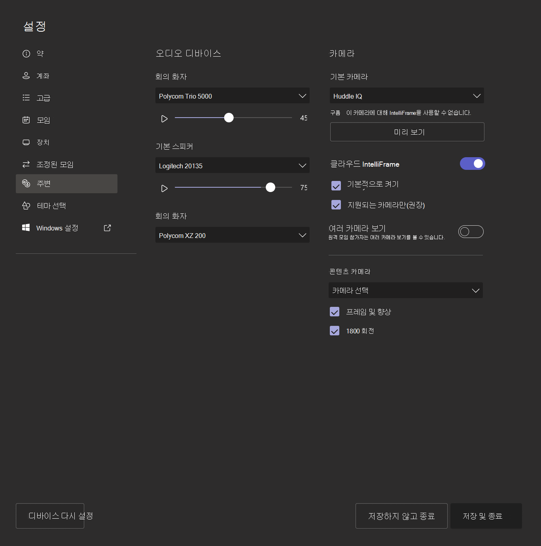Click the 기본 스피커 label
This screenshot has height=546, width=541.
point(174,146)
